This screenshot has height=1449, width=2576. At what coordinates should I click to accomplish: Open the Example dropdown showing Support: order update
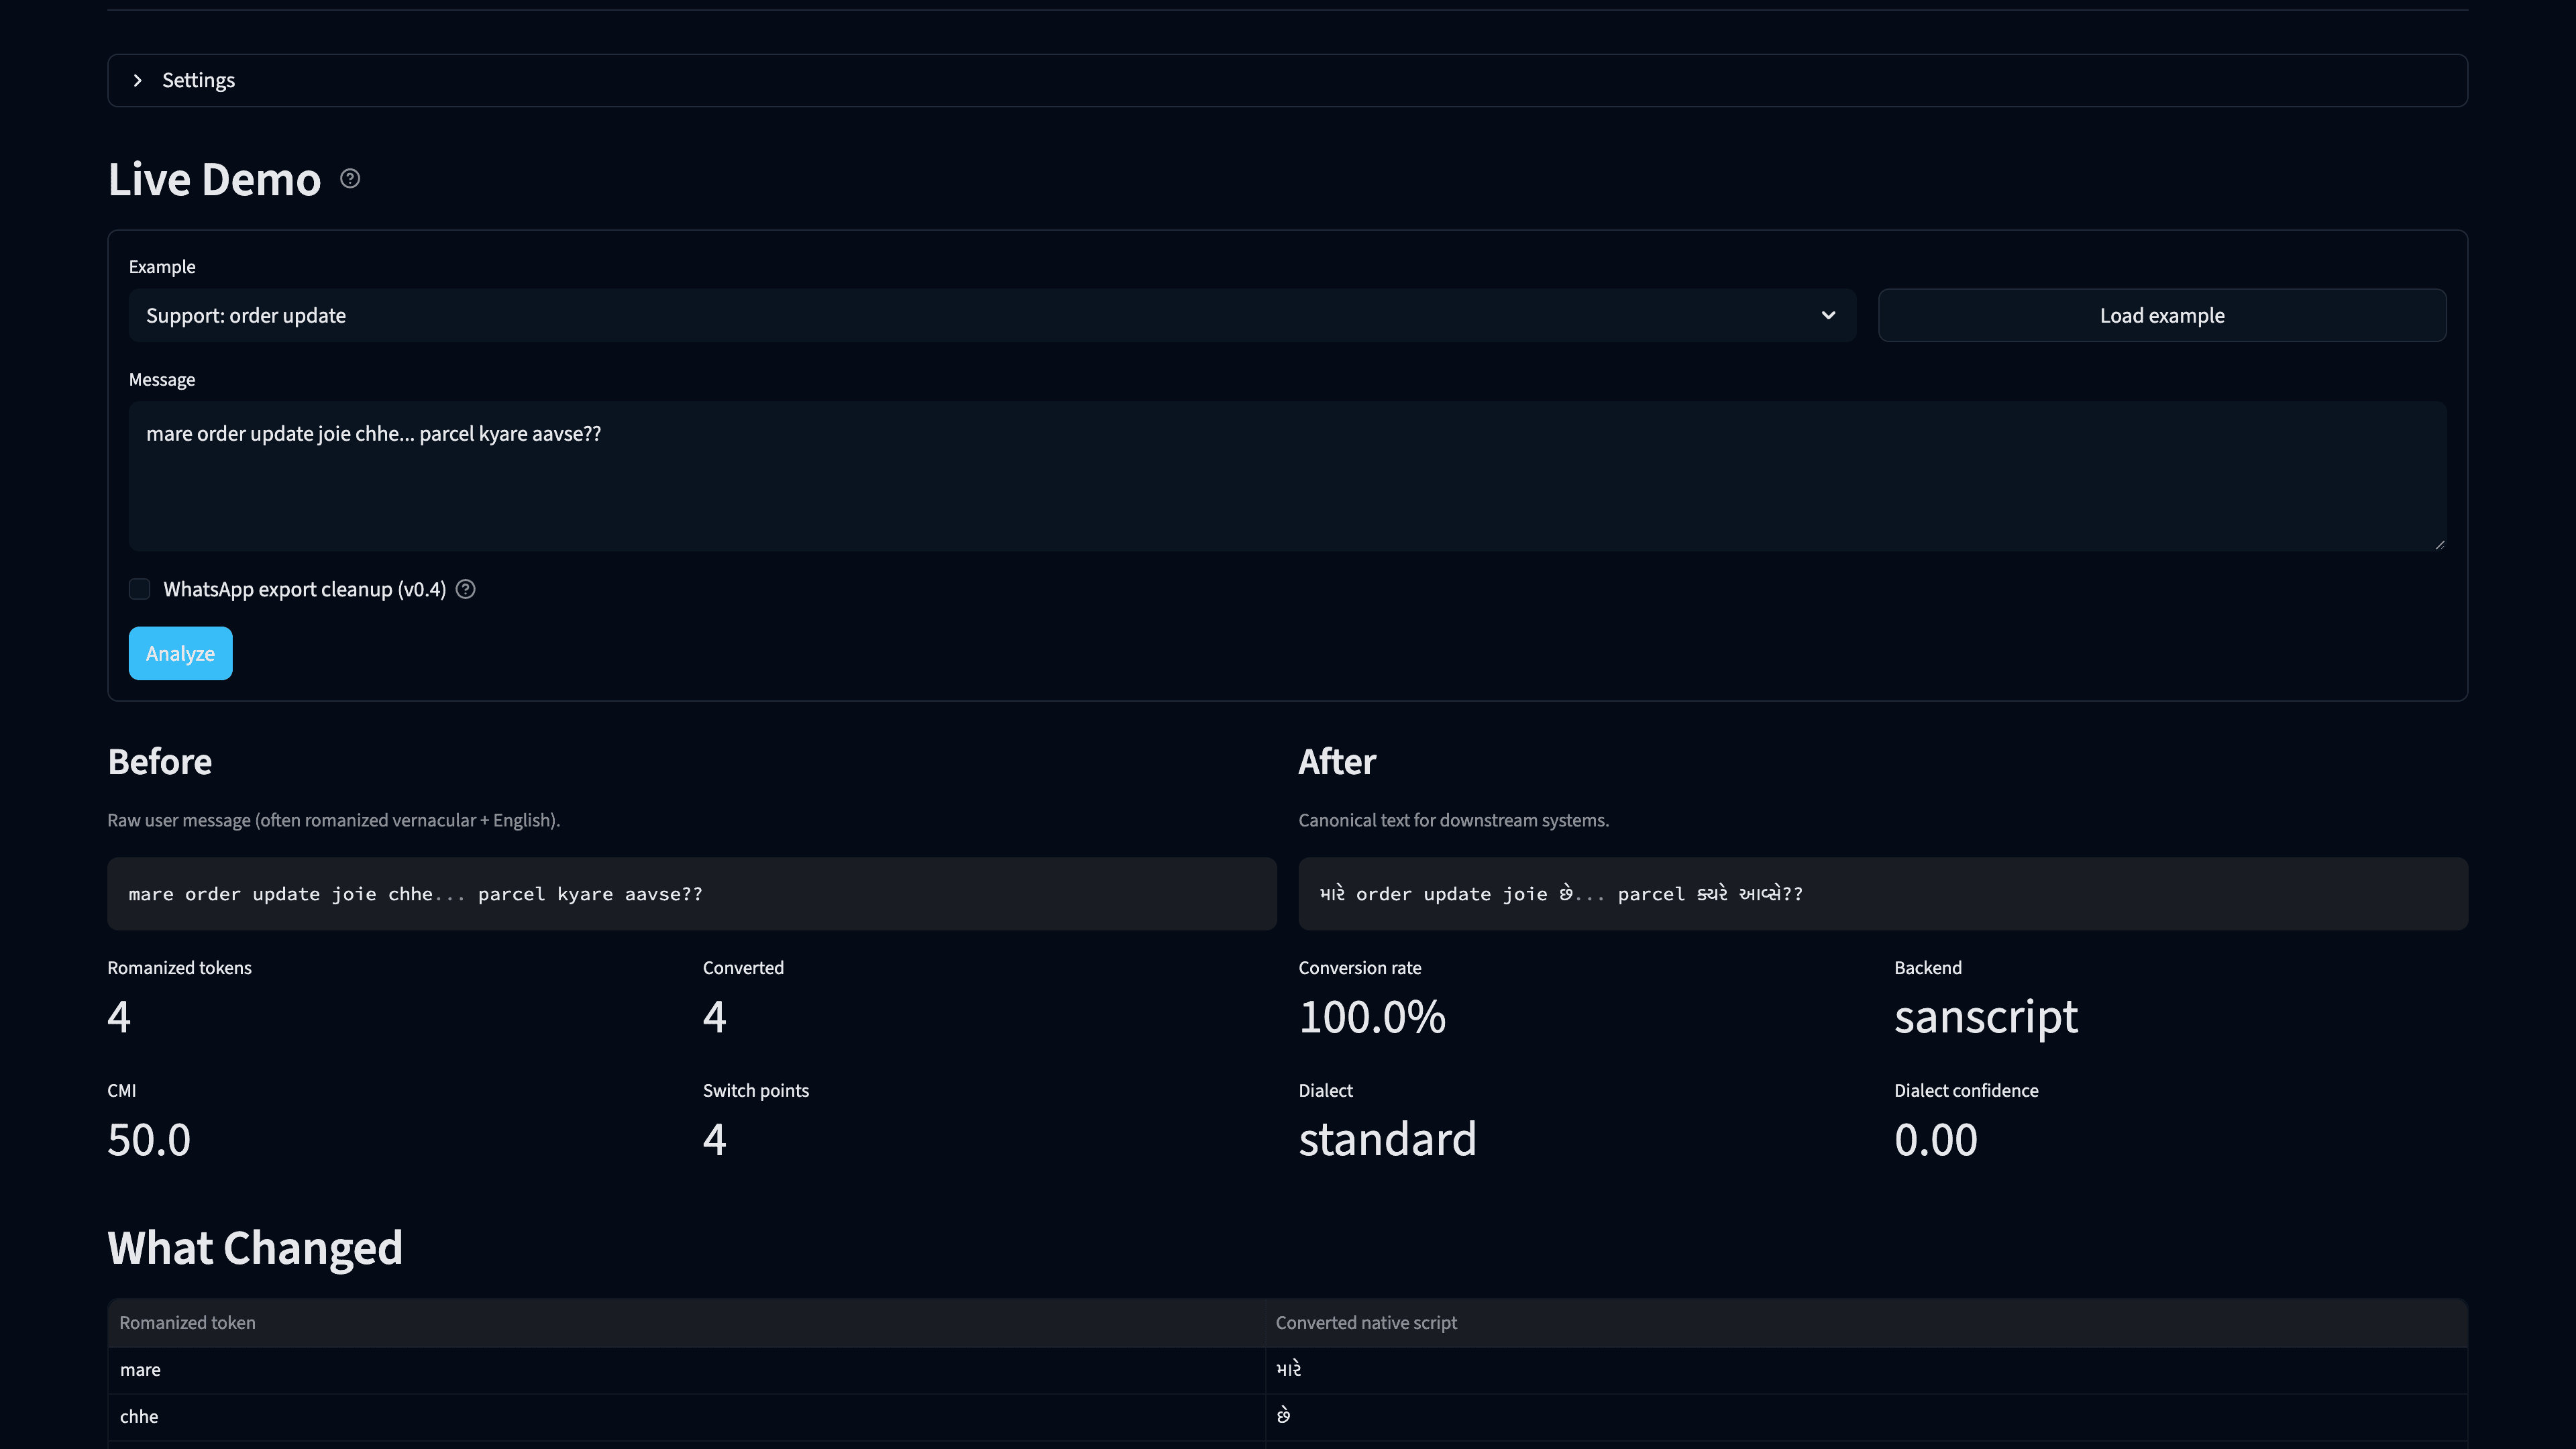click(992, 315)
